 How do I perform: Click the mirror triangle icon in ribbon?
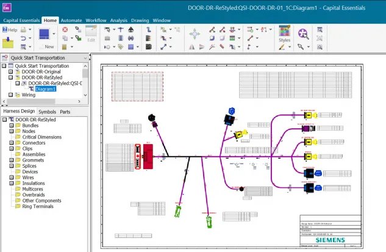192,47
